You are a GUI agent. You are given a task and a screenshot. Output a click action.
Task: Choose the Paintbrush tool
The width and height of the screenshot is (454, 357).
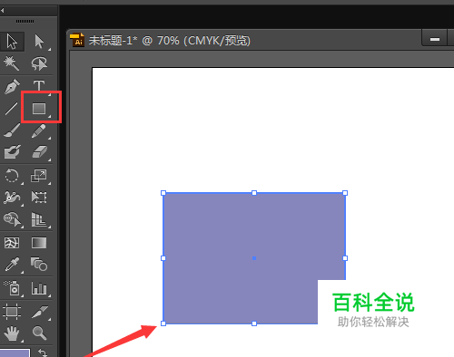click(x=12, y=130)
